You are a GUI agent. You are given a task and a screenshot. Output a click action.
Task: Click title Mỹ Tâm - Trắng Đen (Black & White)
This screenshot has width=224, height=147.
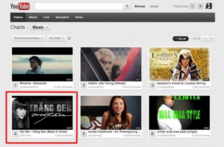[x=44, y=132]
